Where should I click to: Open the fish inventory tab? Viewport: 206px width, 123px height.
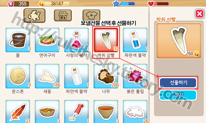point(35,16)
